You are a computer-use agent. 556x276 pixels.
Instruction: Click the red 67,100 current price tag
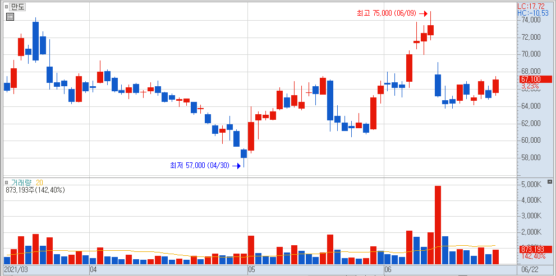535,79
